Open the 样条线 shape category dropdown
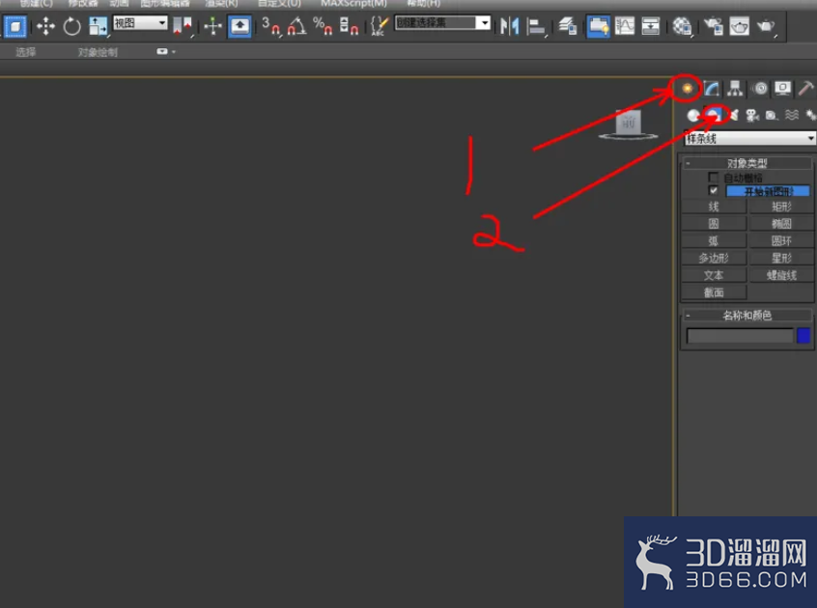The height and width of the screenshot is (608, 817). pos(749,138)
